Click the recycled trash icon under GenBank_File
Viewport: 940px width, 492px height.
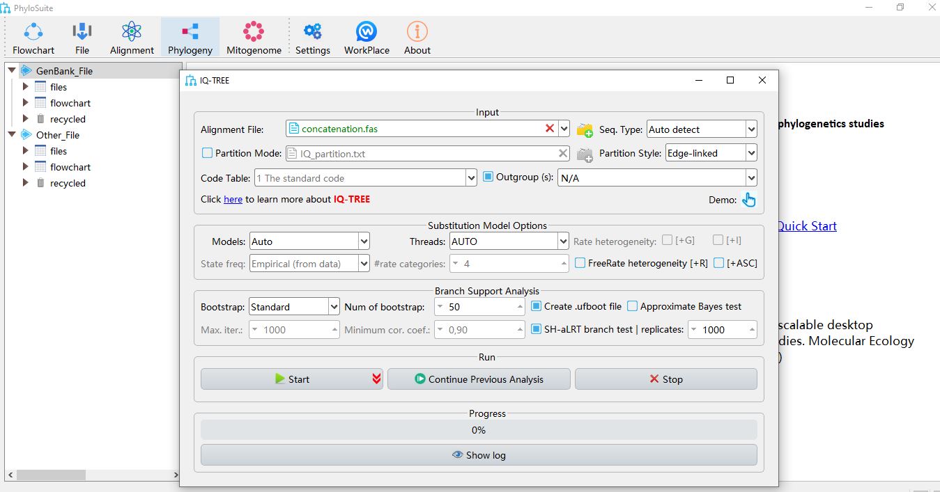click(x=40, y=119)
